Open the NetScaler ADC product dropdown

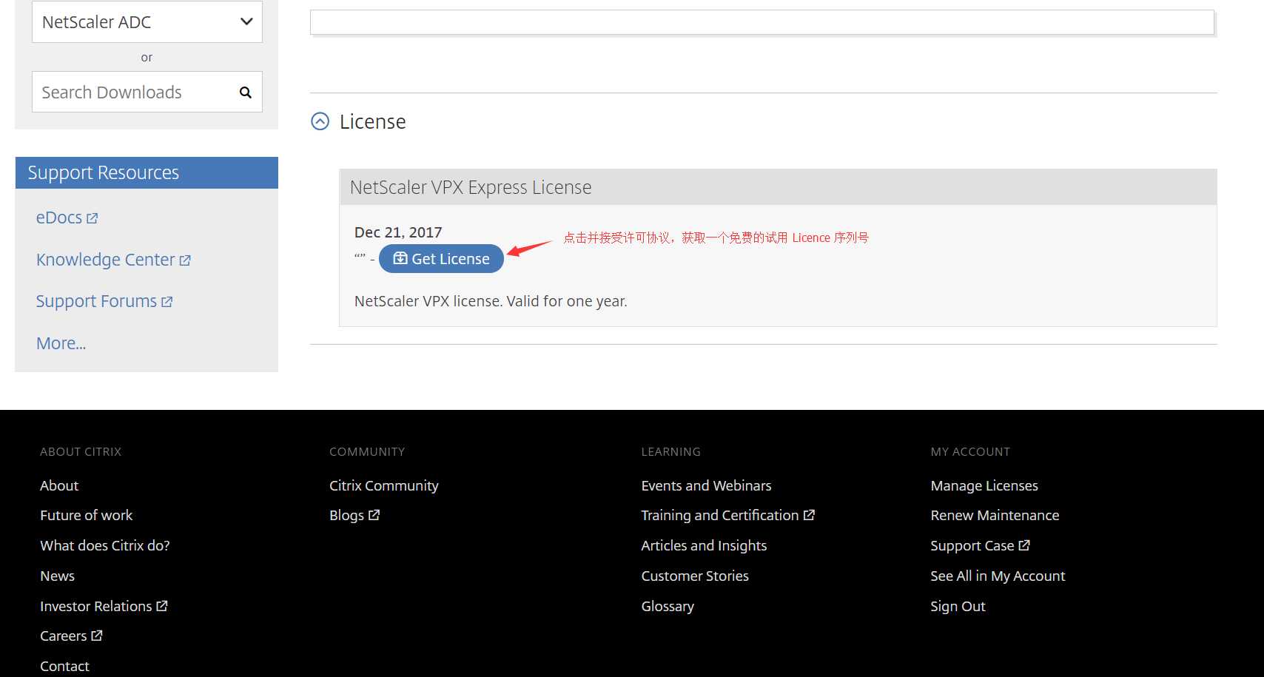(147, 21)
